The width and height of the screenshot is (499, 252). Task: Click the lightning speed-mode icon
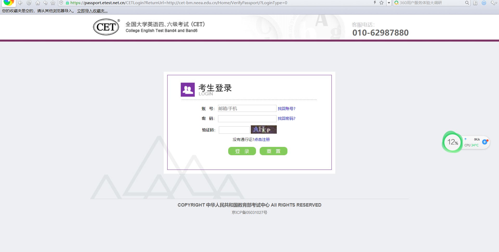375,3
